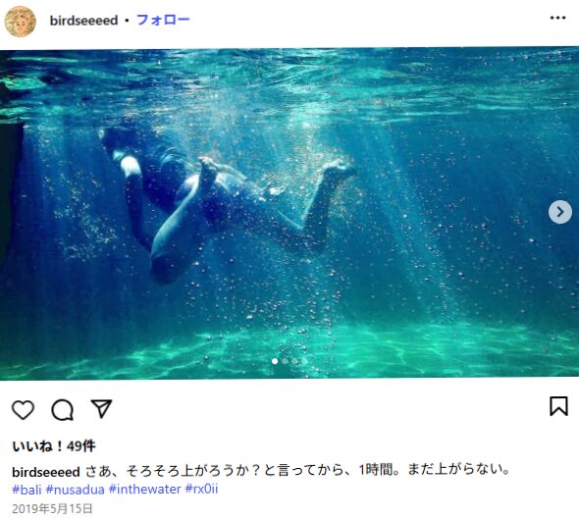Open the #inthewater hashtag
The height and width of the screenshot is (520, 579).
click(x=145, y=490)
